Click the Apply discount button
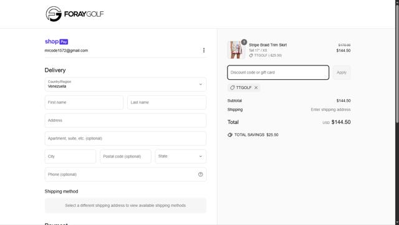This screenshot has height=225, width=399. (x=342, y=72)
